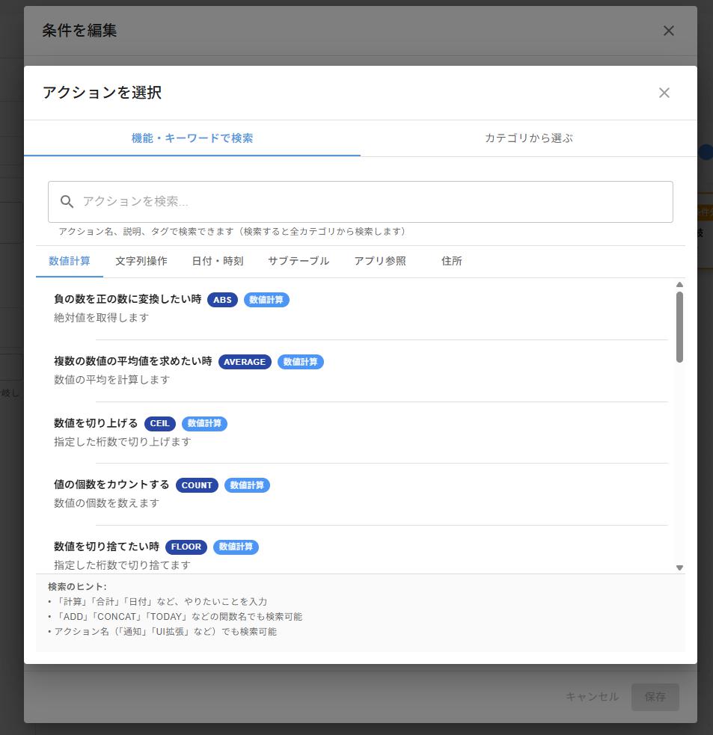This screenshot has height=735, width=713.
Task: Click キャンセル to cancel editing
Action: pos(592,696)
